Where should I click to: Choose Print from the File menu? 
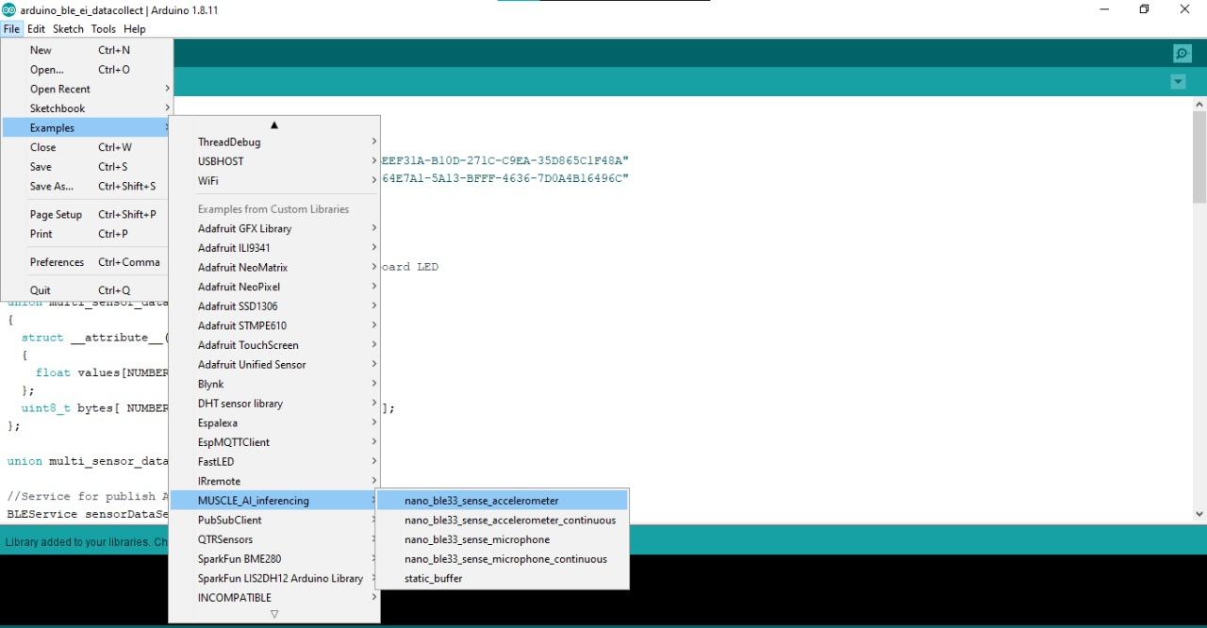(x=87, y=234)
